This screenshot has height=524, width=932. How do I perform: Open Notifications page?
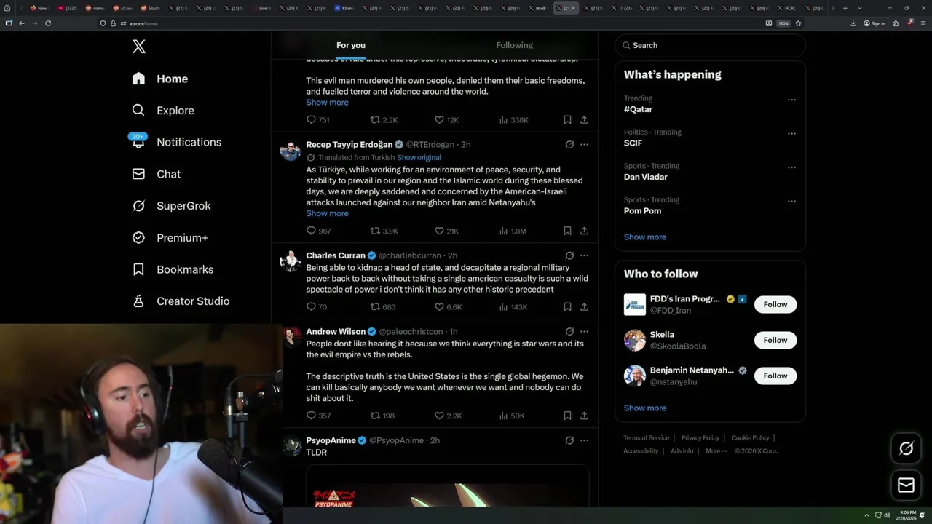[x=176, y=142]
